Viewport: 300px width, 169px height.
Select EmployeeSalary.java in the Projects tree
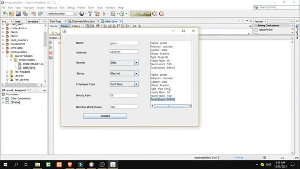coord(33,64)
